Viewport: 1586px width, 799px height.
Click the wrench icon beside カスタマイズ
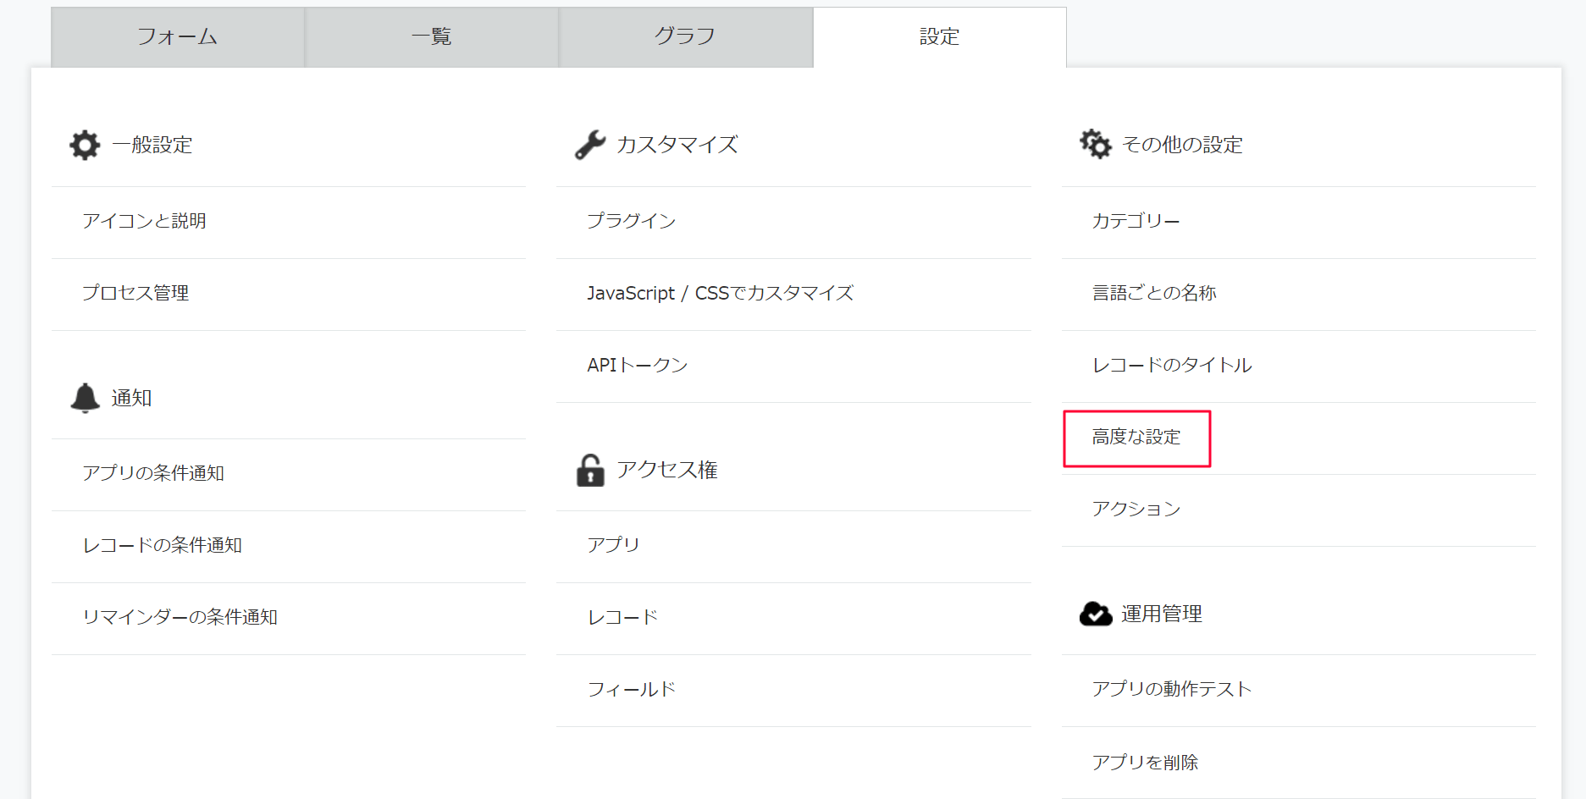590,145
